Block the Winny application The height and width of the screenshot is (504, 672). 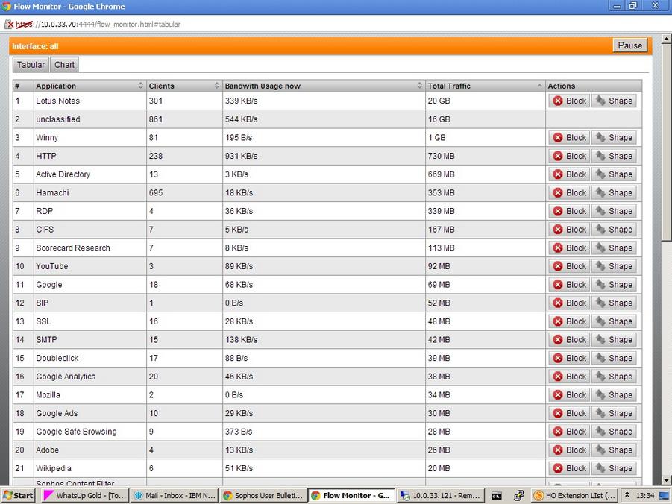point(569,138)
